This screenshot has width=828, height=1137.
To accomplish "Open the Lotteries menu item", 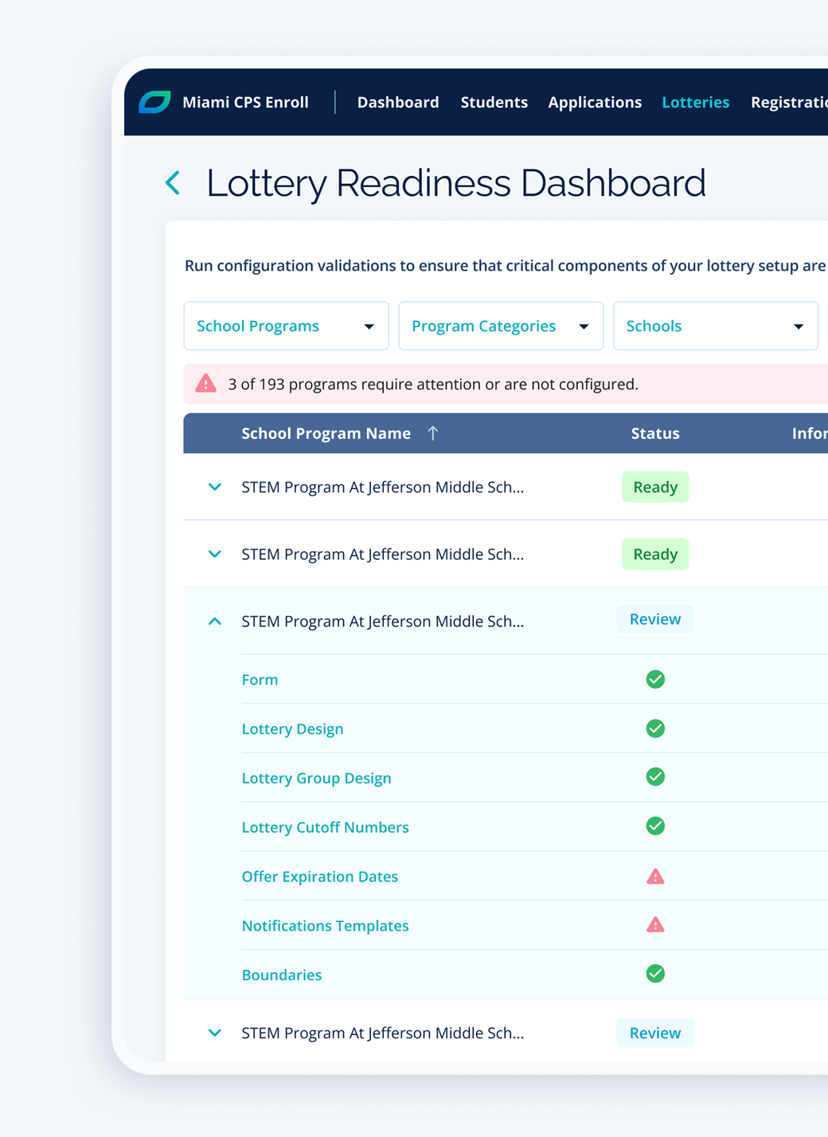I will [696, 102].
